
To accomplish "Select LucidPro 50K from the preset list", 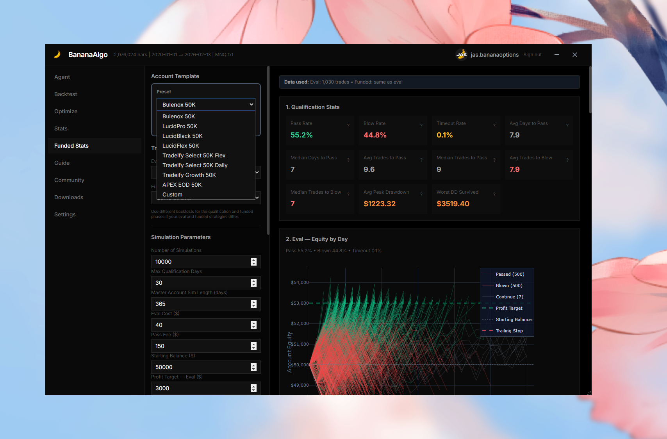I will [x=180, y=126].
